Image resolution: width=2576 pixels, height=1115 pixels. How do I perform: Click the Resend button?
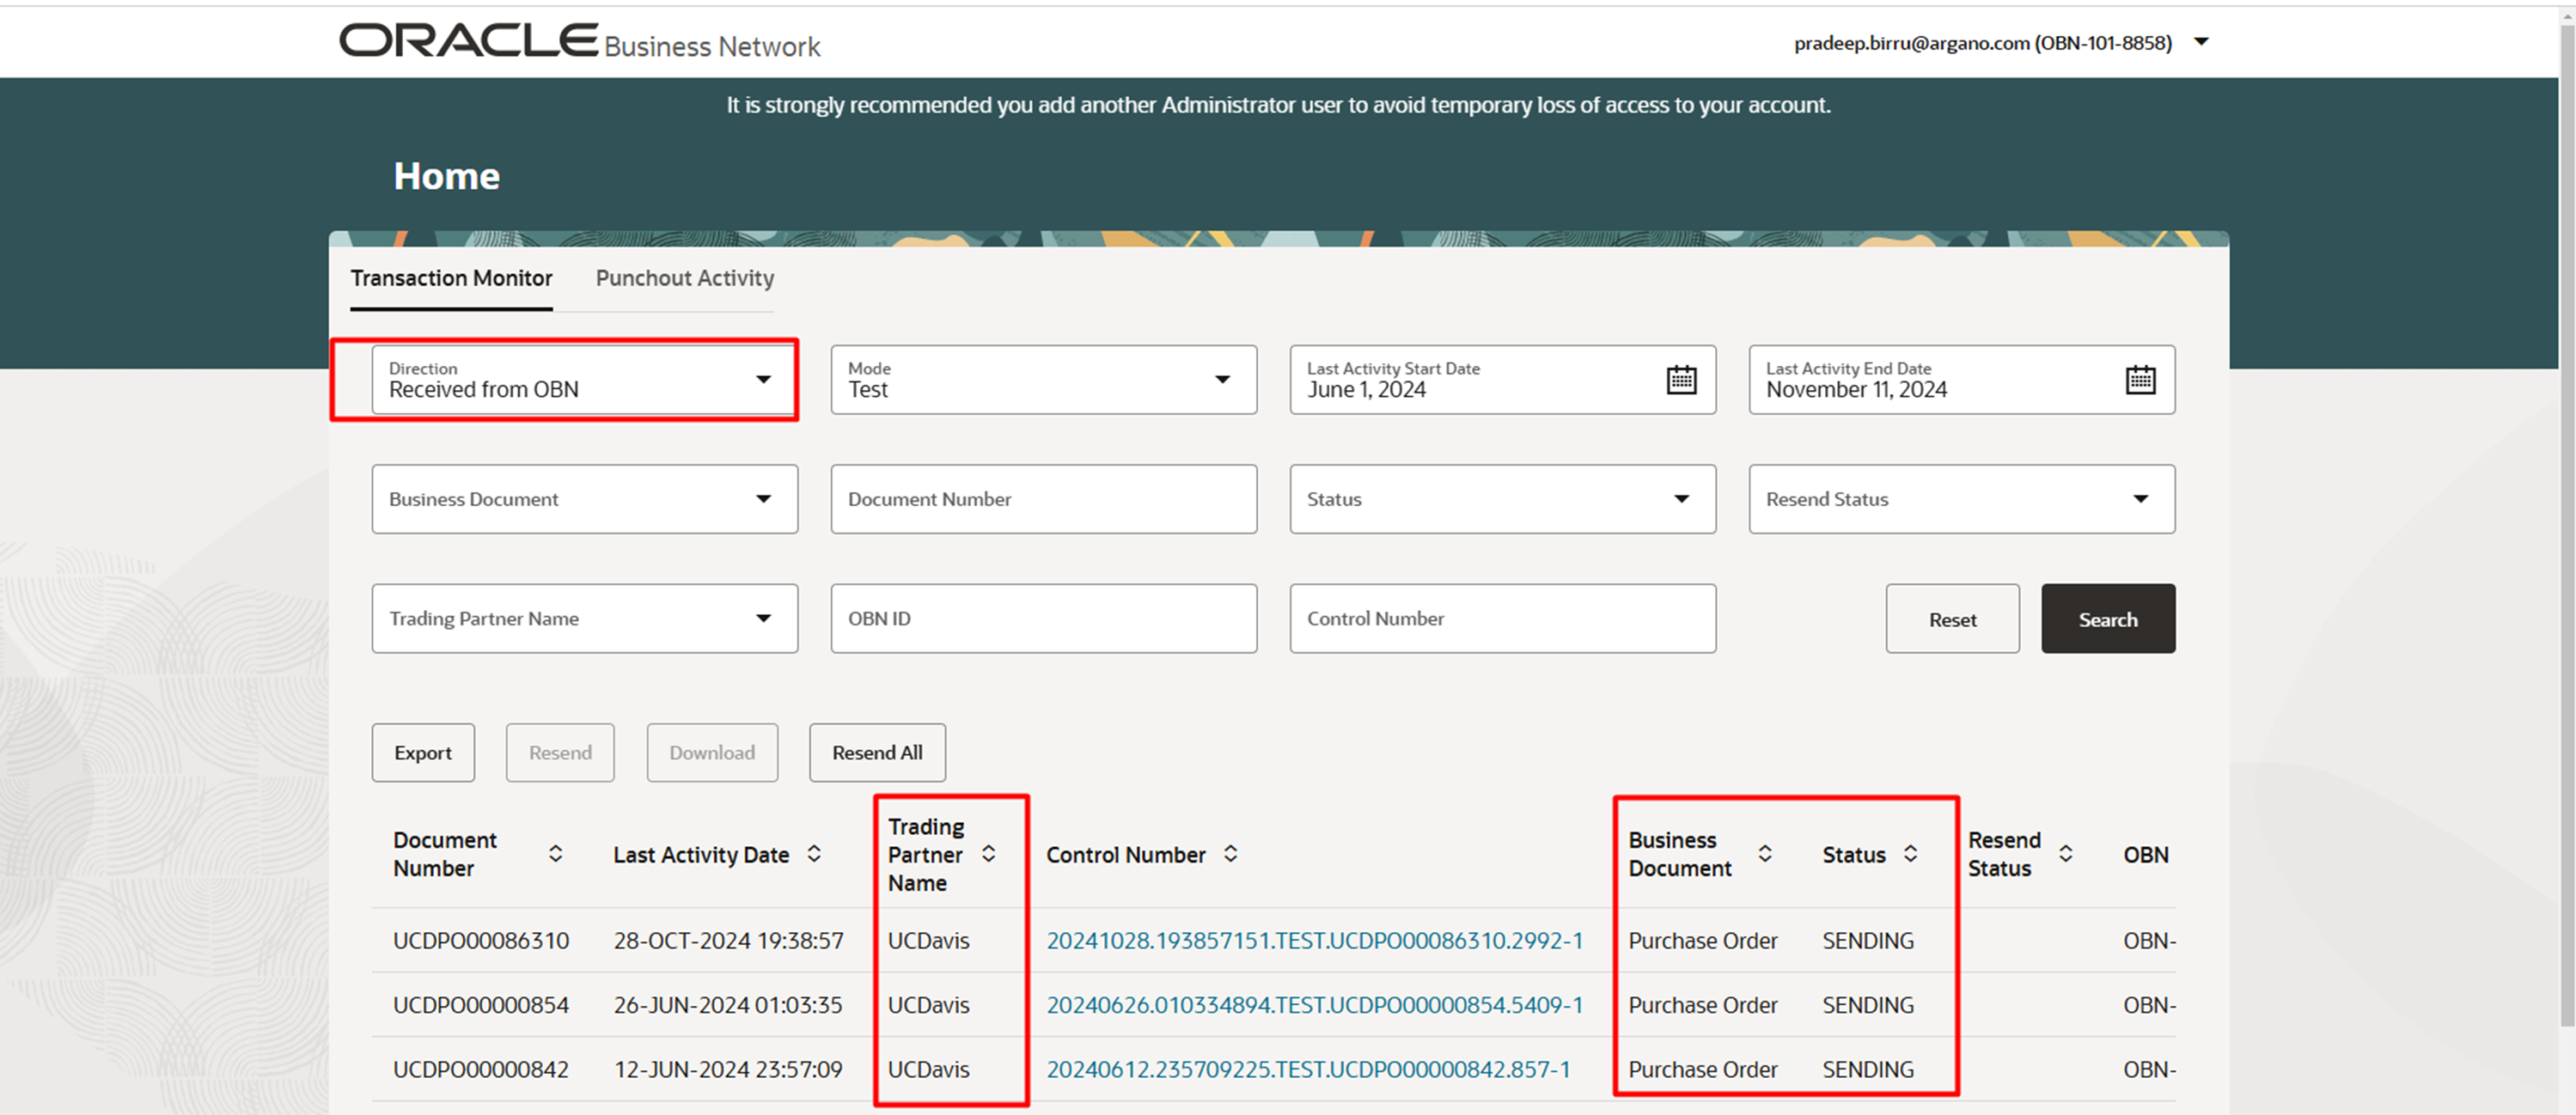pyautogui.click(x=560, y=753)
